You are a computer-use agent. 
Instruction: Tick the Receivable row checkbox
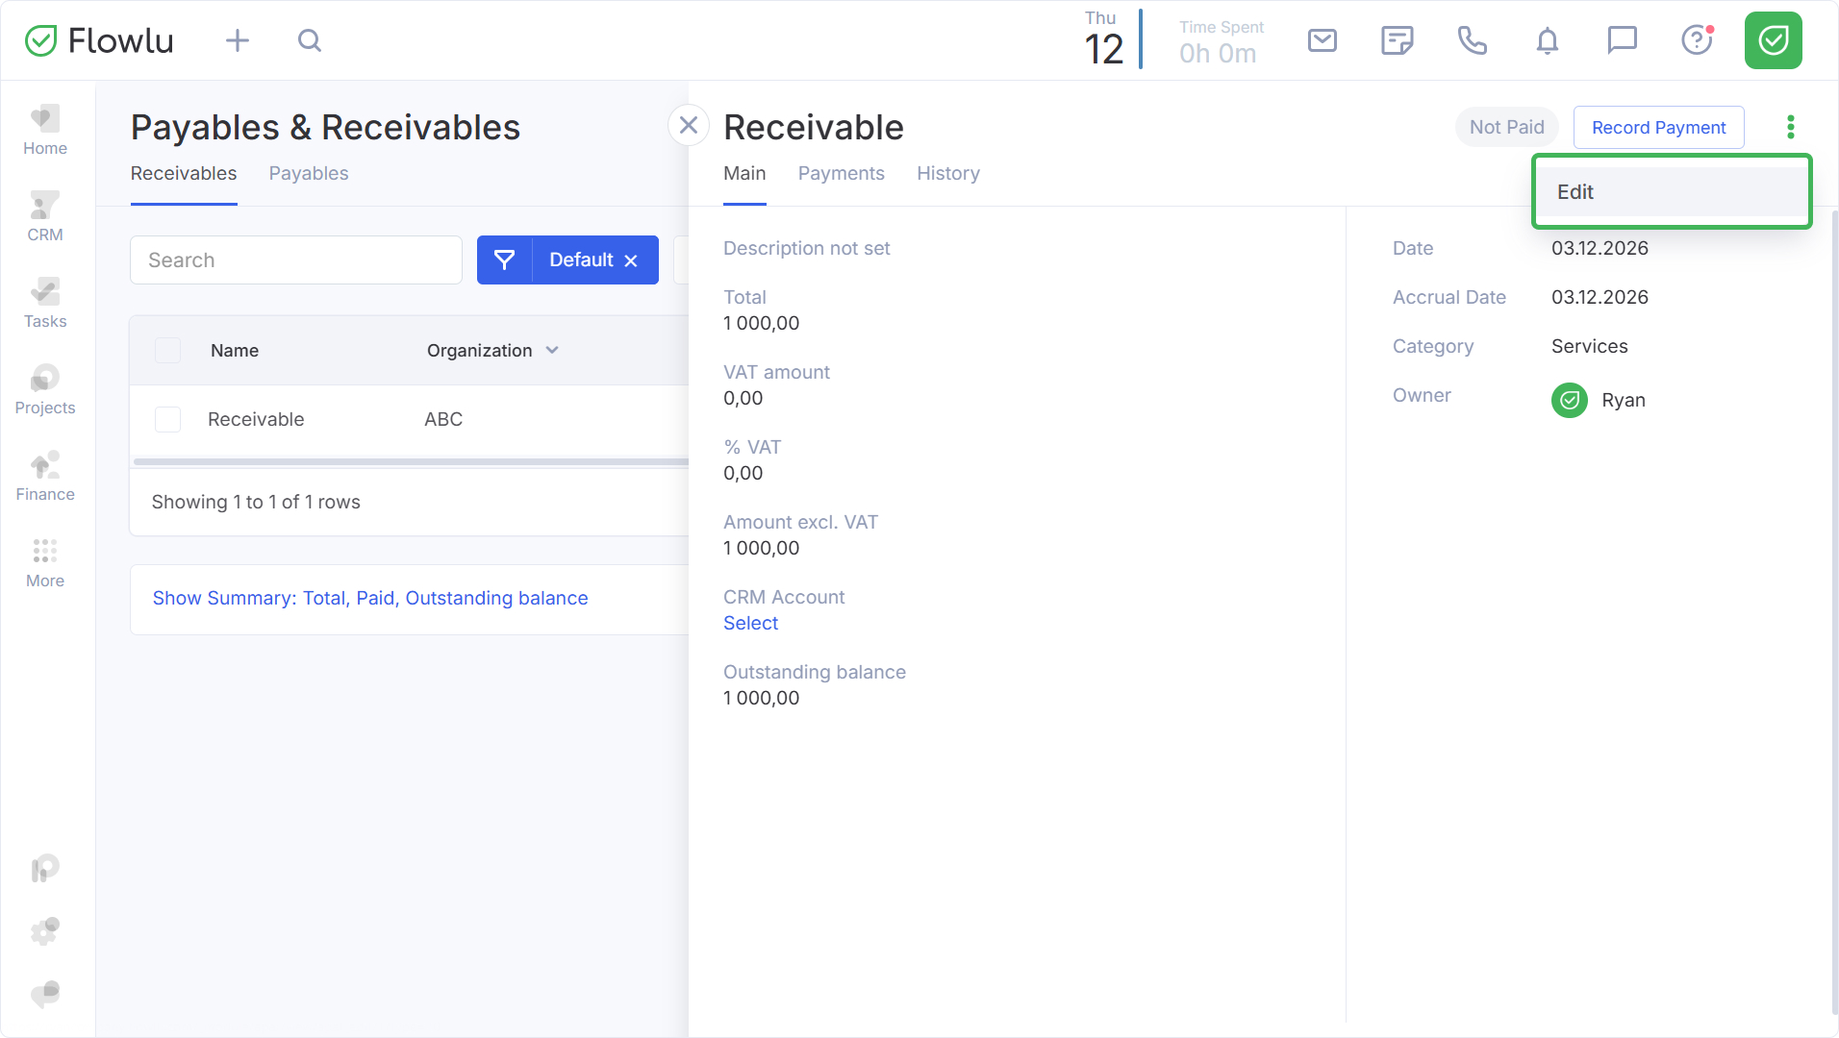168,419
